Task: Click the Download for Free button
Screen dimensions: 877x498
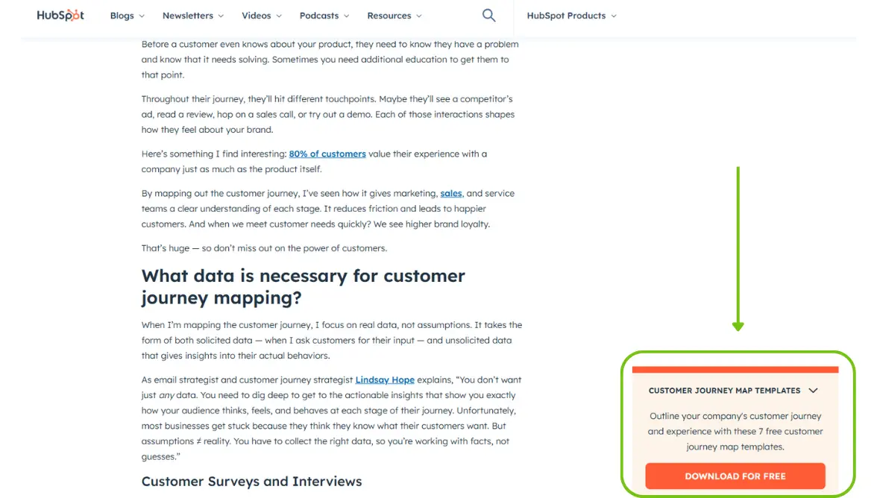Action: [735, 476]
